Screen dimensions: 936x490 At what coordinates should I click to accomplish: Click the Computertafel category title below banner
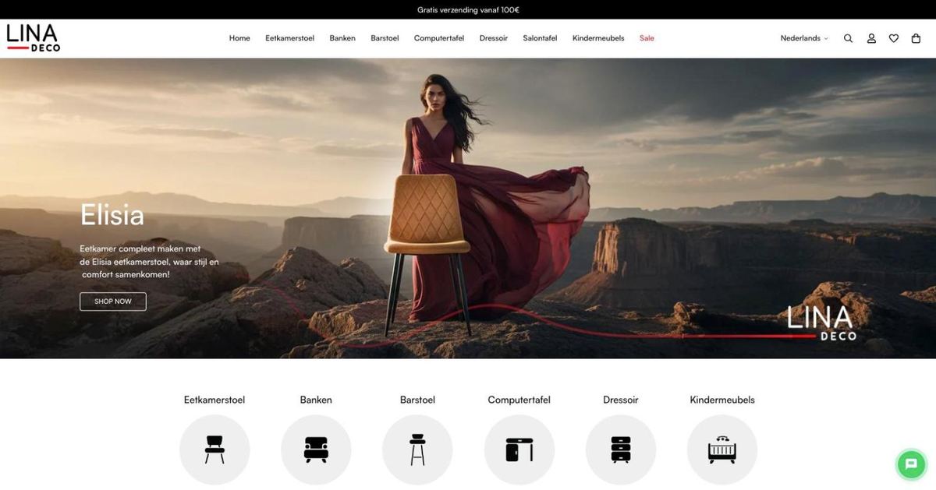click(x=519, y=400)
